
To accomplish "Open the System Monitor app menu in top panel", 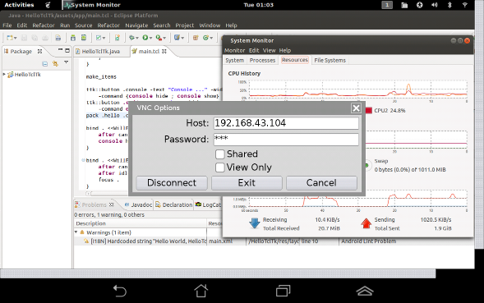I will pos(93,5).
